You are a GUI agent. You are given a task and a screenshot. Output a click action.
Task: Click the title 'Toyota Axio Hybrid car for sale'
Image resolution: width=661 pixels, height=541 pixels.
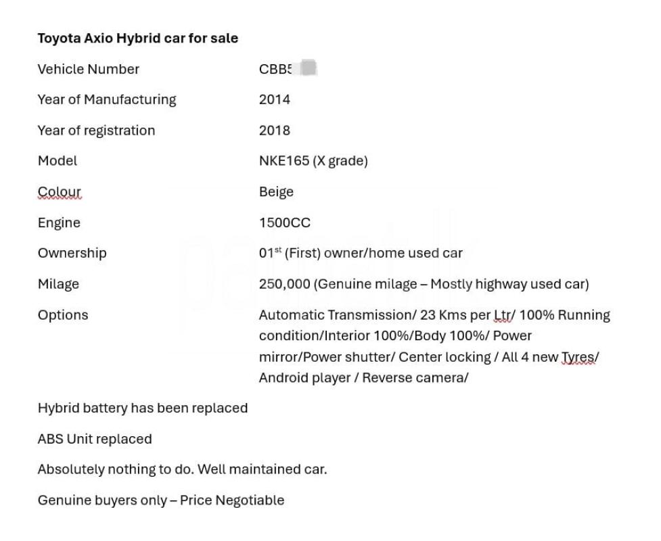pyautogui.click(x=137, y=39)
